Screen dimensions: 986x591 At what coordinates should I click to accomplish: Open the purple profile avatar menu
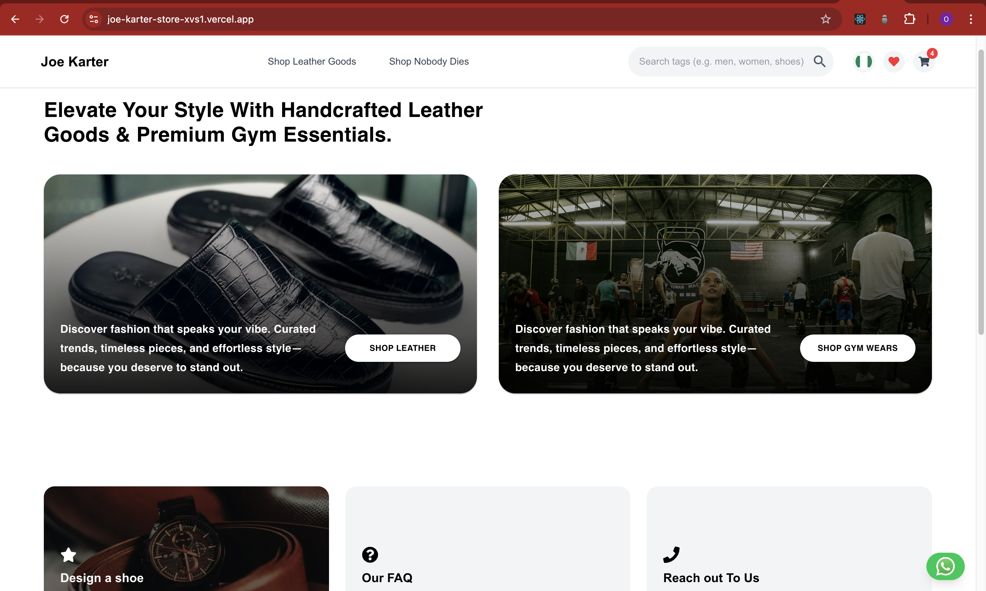point(946,19)
